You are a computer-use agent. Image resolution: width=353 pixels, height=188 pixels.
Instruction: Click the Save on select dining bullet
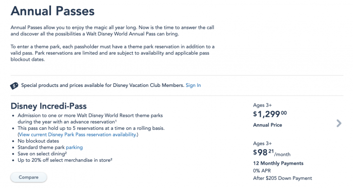42,154
